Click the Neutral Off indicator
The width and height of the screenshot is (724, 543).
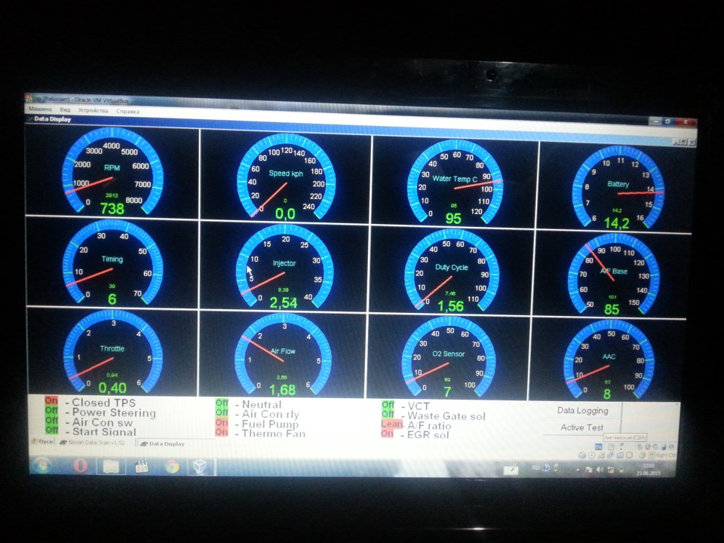click(x=222, y=403)
